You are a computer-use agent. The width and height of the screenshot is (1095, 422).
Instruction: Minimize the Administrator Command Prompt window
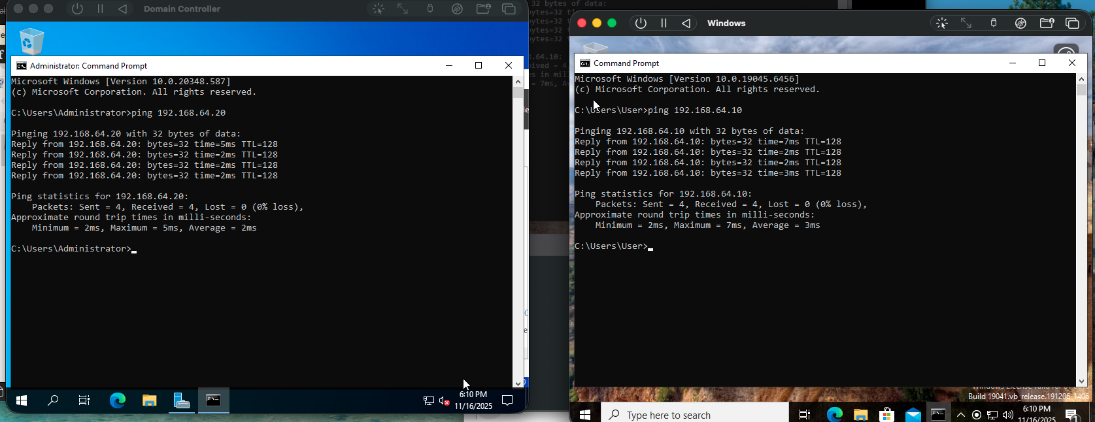pyautogui.click(x=449, y=65)
